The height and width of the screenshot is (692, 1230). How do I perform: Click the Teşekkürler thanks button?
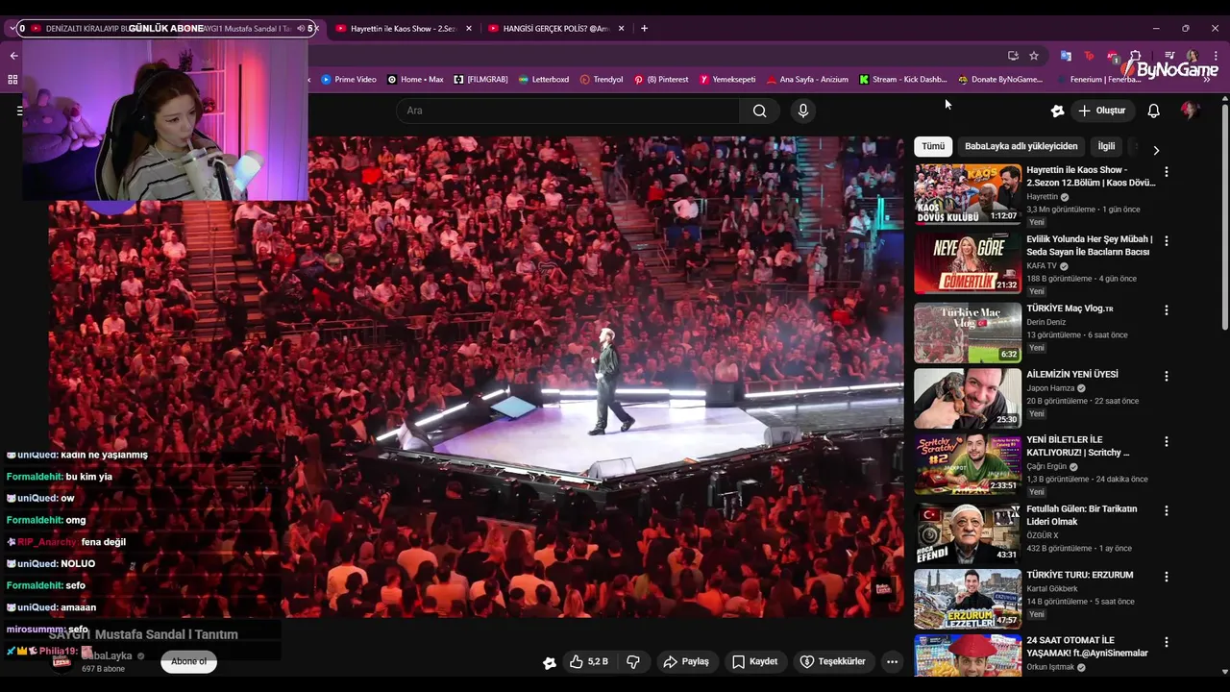[833, 661]
